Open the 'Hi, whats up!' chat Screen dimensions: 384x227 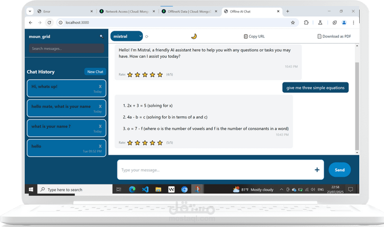pyautogui.click(x=66, y=88)
